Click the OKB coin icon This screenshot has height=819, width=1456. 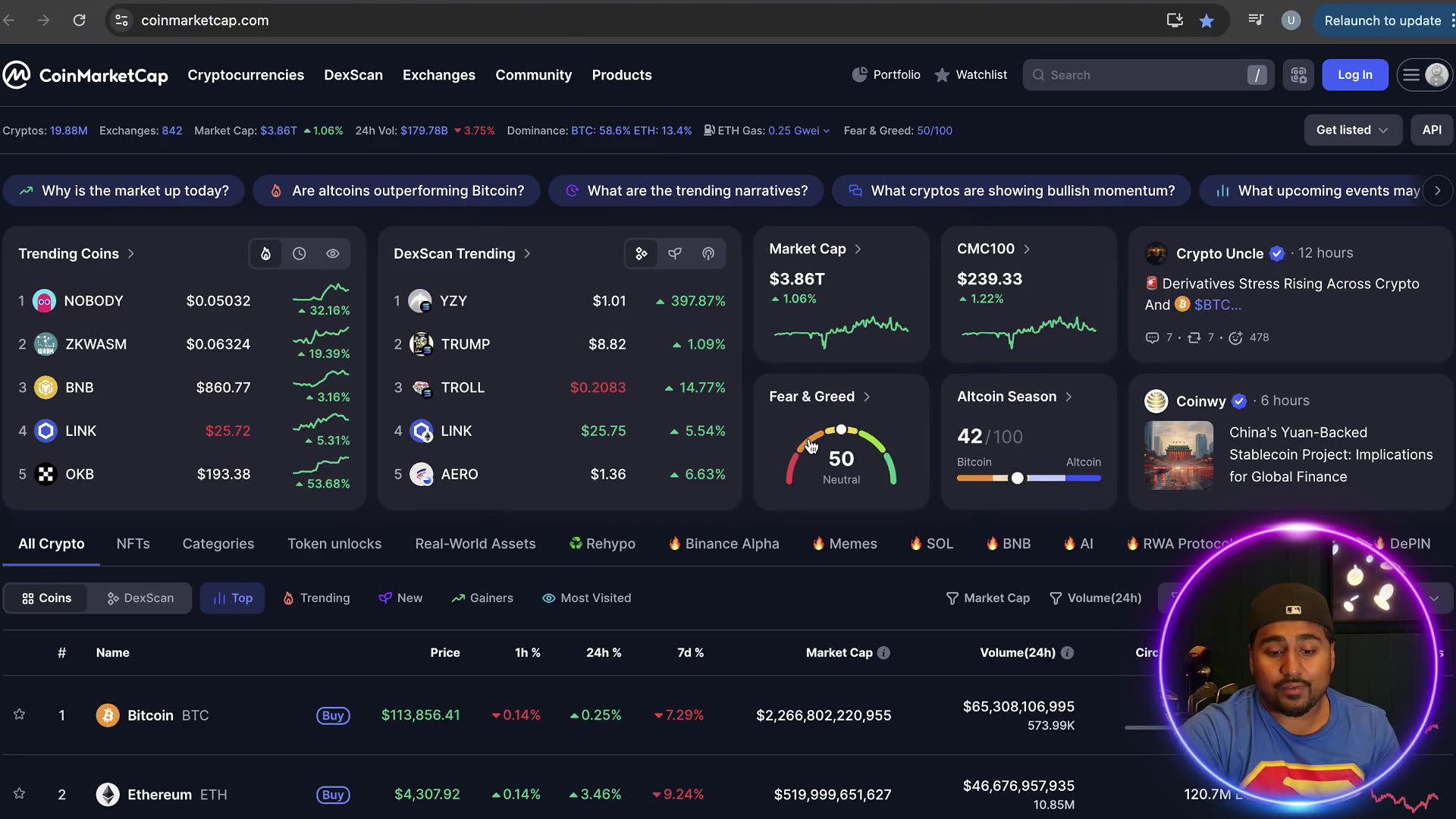(45, 474)
